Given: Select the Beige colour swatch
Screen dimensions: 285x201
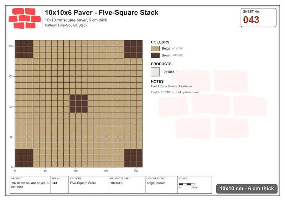Looking at the screenshot, I should [155, 48].
